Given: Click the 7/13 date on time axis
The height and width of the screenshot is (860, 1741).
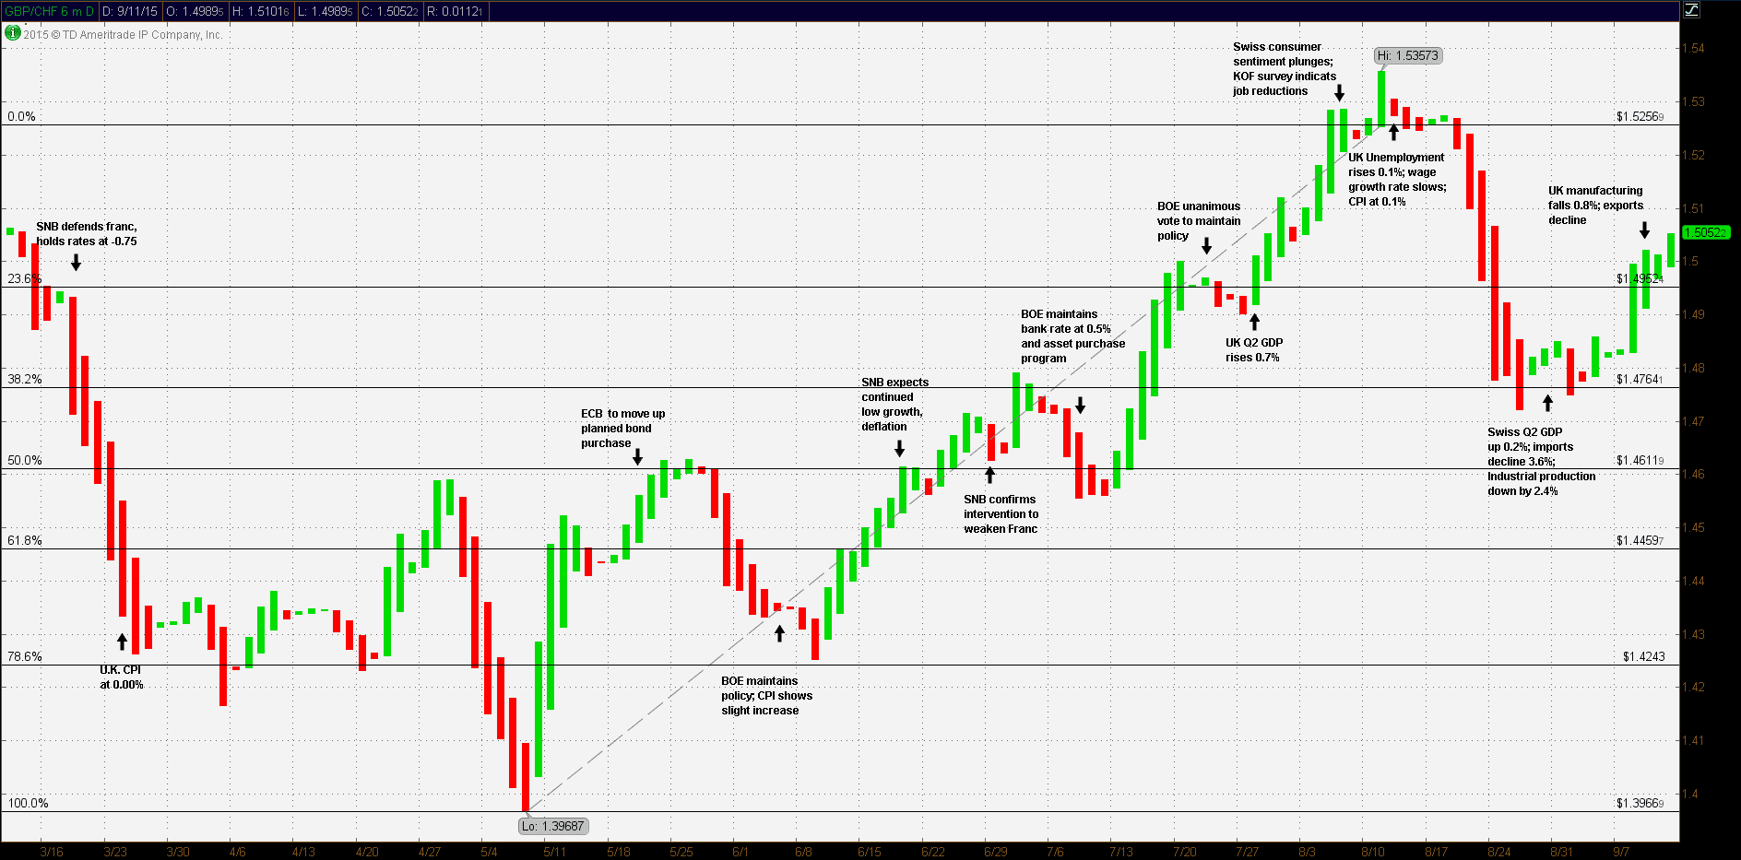Looking at the screenshot, I should tap(1121, 852).
